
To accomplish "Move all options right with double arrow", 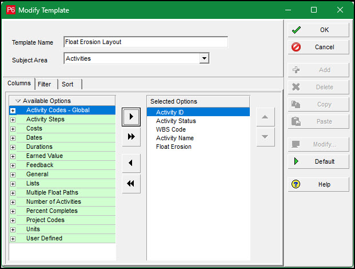I will pos(131,137).
